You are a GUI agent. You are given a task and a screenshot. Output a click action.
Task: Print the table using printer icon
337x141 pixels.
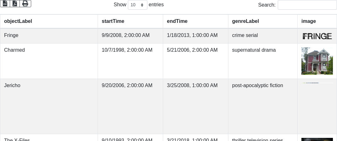pos(25,3)
